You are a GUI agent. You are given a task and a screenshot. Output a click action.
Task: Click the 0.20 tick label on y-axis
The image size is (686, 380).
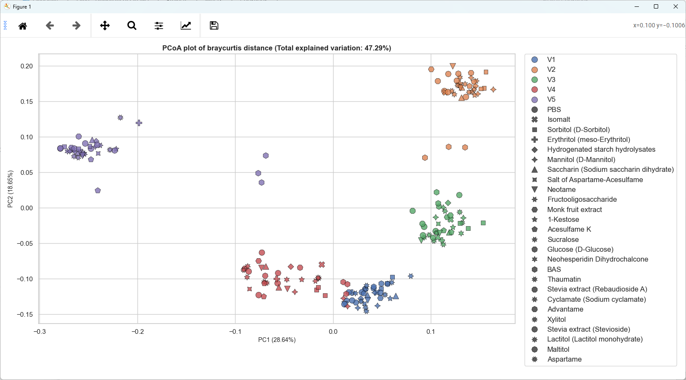click(27, 66)
